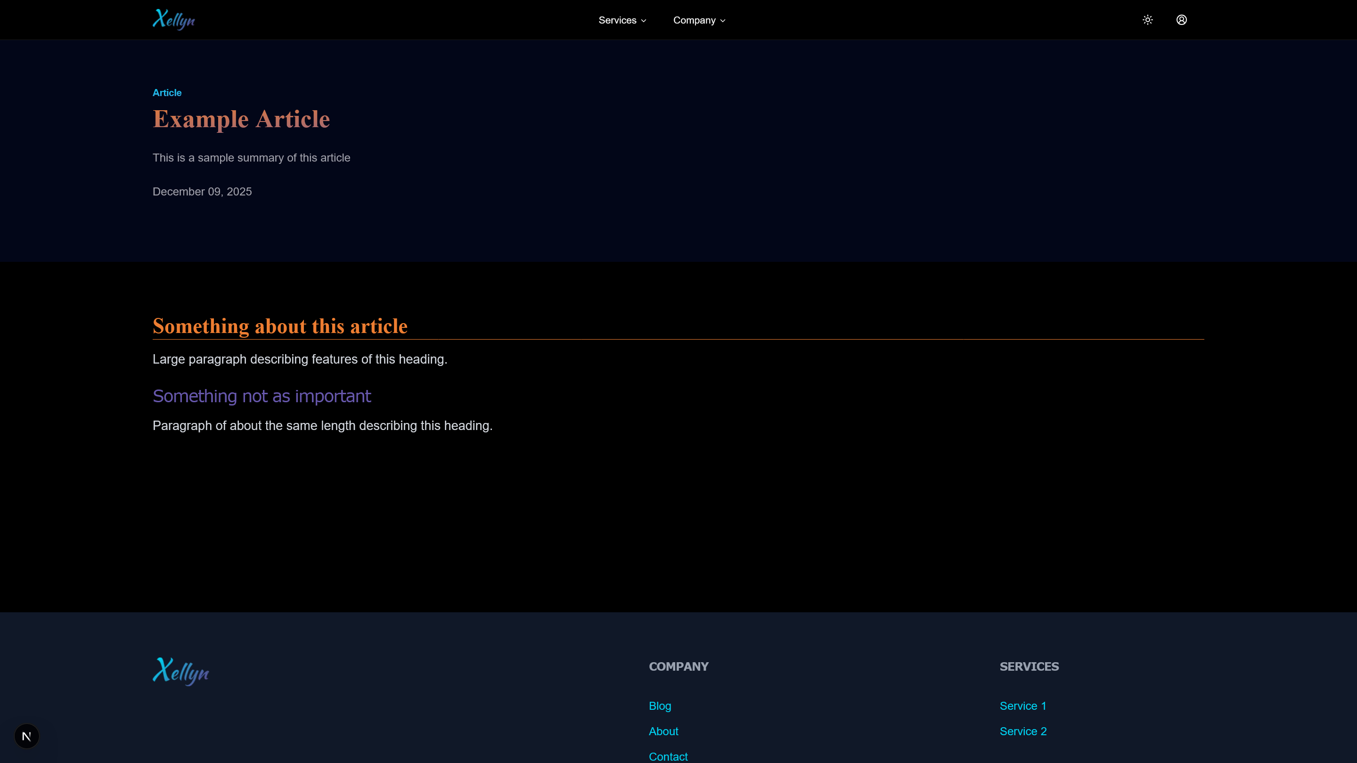Open the Service 1 footer link
1357x763 pixels.
(1022, 706)
